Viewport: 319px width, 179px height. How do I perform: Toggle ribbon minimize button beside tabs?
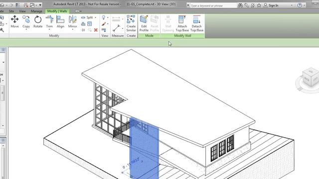point(77,11)
